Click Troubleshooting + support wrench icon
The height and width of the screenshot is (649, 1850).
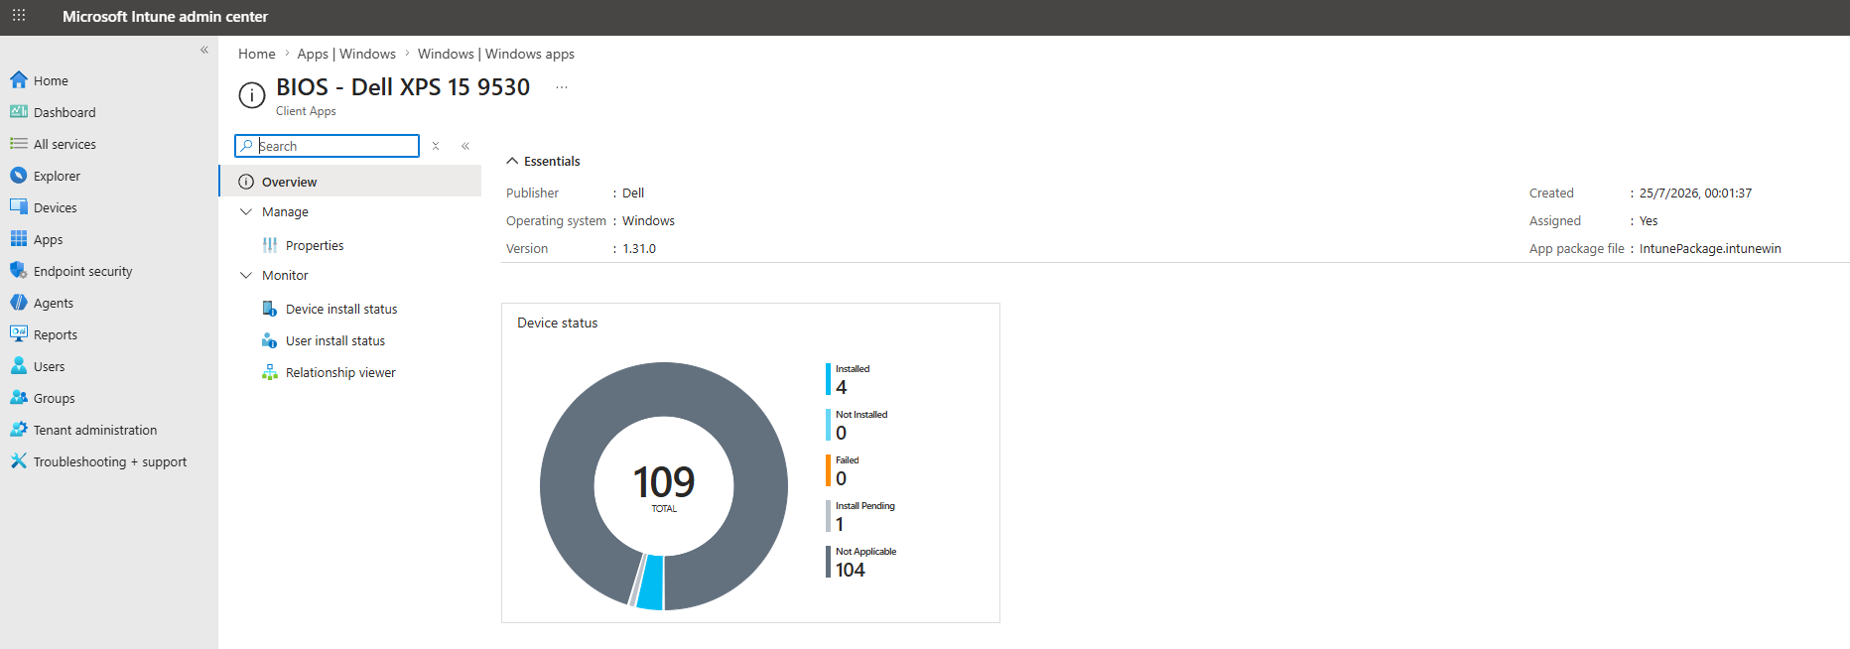coord(19,461)
